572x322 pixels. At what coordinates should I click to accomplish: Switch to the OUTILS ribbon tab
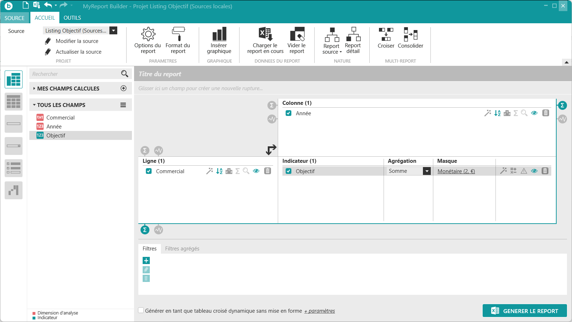click(x=72, y=18)
